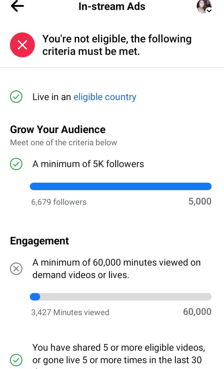
Task: Open the eligible country link
Action: (x=105, y=97)
